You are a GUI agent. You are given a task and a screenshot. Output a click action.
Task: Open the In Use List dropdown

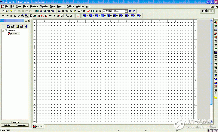[x=126, y=11]
